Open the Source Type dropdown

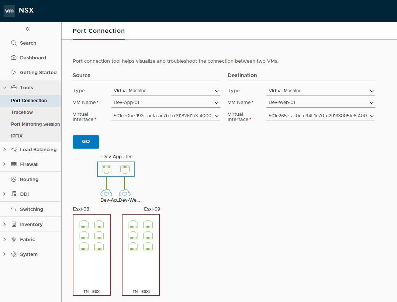pyautogui.click(x=165, y=91)
